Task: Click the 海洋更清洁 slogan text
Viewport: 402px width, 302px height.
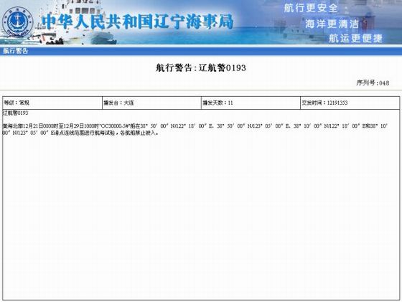Action: tap(332, 24)
